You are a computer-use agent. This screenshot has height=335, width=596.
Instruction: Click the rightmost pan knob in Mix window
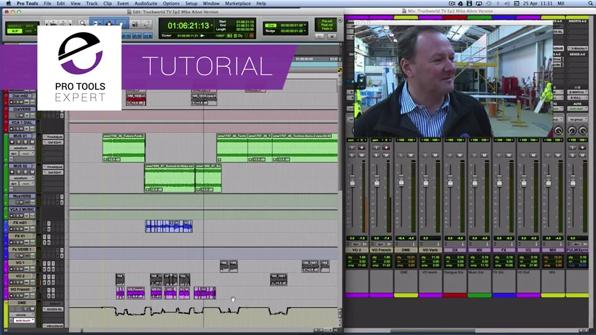pos(583,131)
